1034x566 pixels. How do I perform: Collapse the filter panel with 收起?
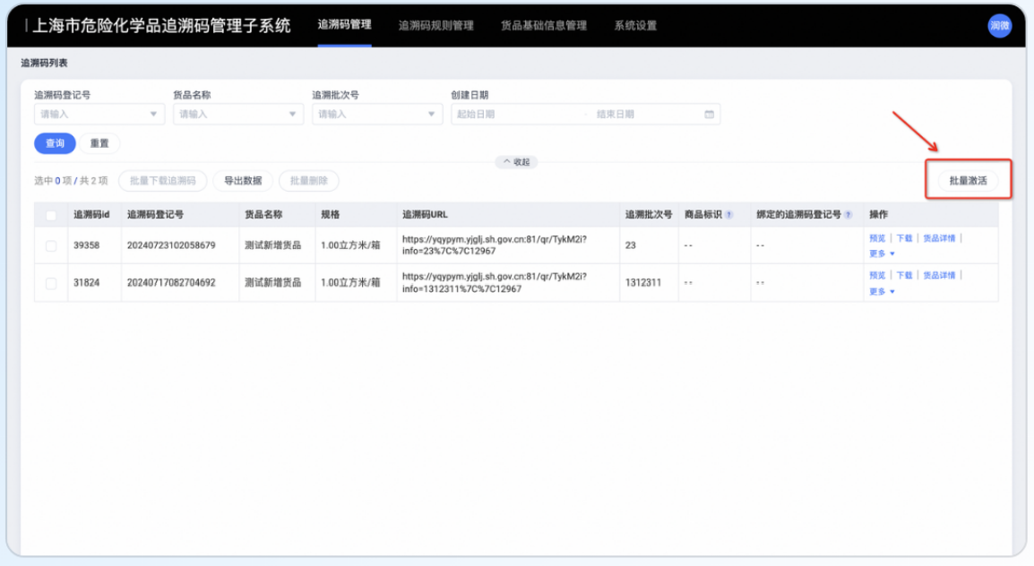516,162
